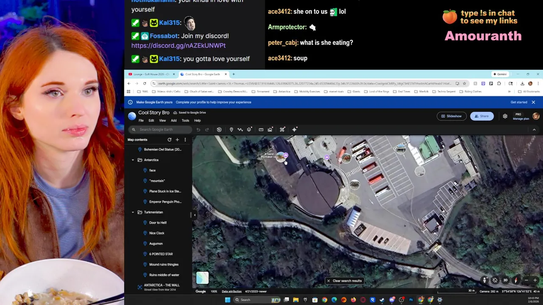The width and height of the screenshot is (543, 305).
Task: Open Map contents three-dot options
Action: (185, 140)
